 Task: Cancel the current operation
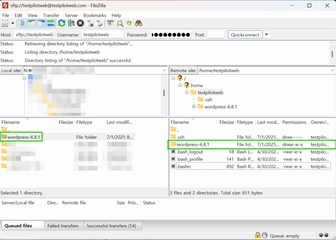[x=80, y=23]
